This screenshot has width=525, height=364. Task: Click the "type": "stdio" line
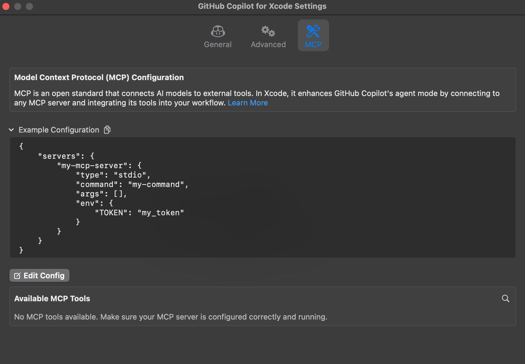tap(113, 175)
